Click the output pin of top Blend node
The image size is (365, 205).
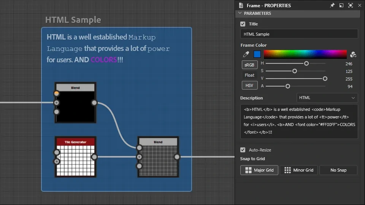(94, 102)
